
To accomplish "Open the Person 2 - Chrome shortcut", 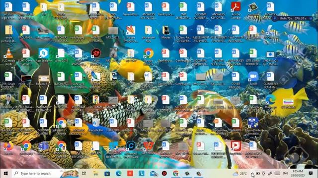I will tap(61, 127).
